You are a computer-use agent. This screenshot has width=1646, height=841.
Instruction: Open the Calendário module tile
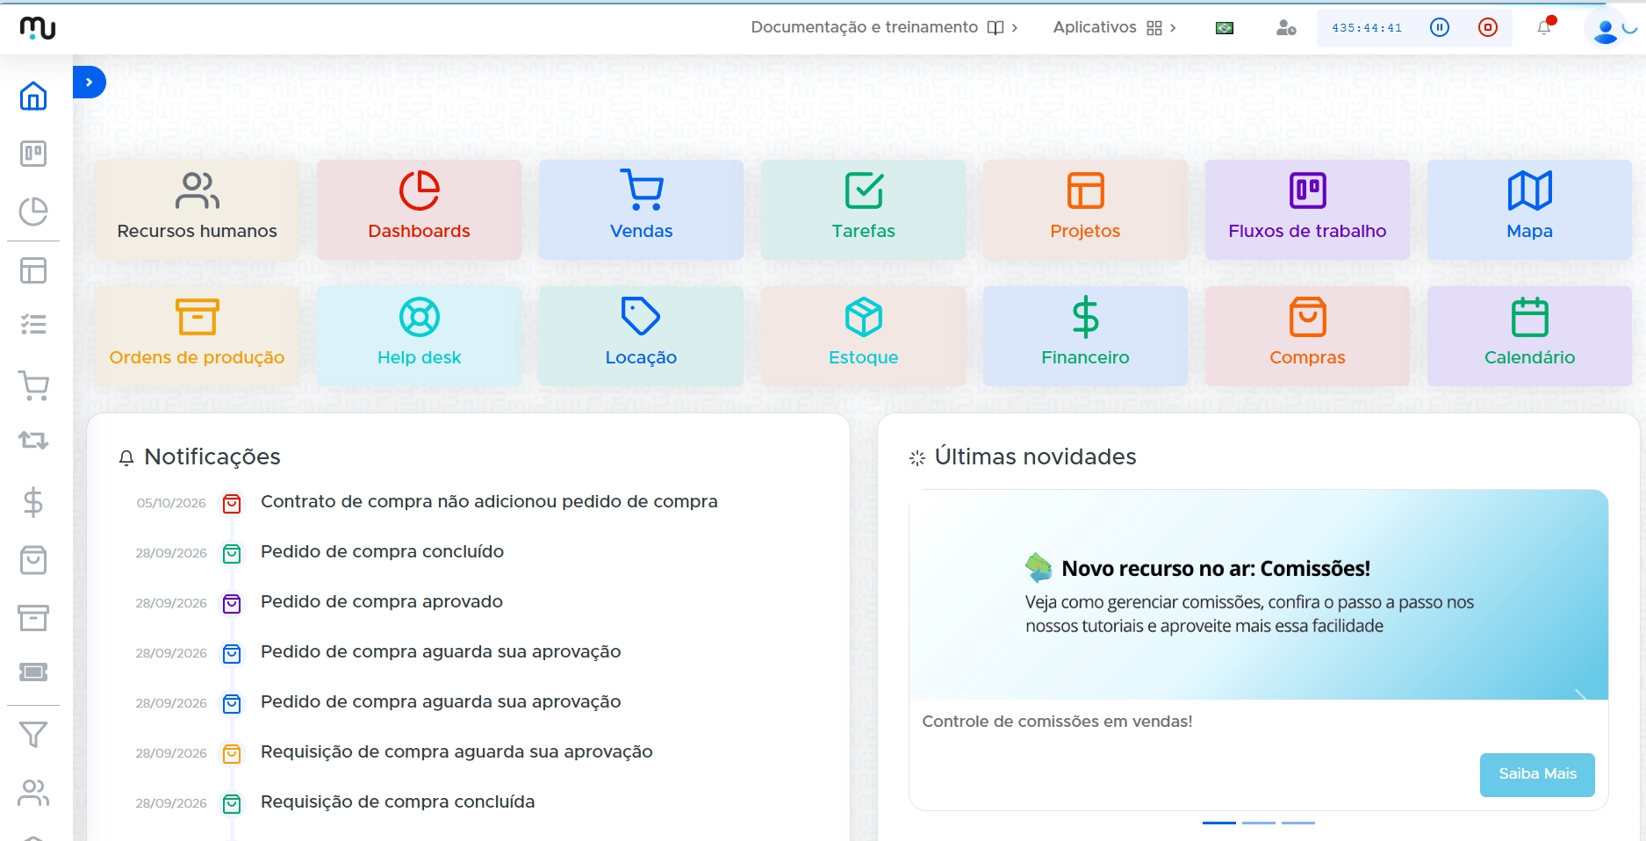coord(1530,336)
